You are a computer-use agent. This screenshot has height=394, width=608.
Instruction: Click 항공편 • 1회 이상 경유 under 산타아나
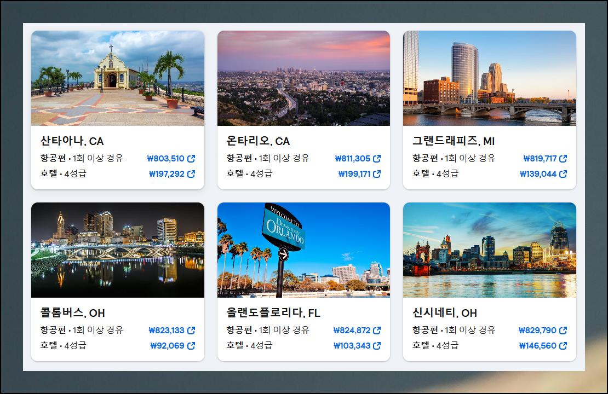tap(82, 158)
